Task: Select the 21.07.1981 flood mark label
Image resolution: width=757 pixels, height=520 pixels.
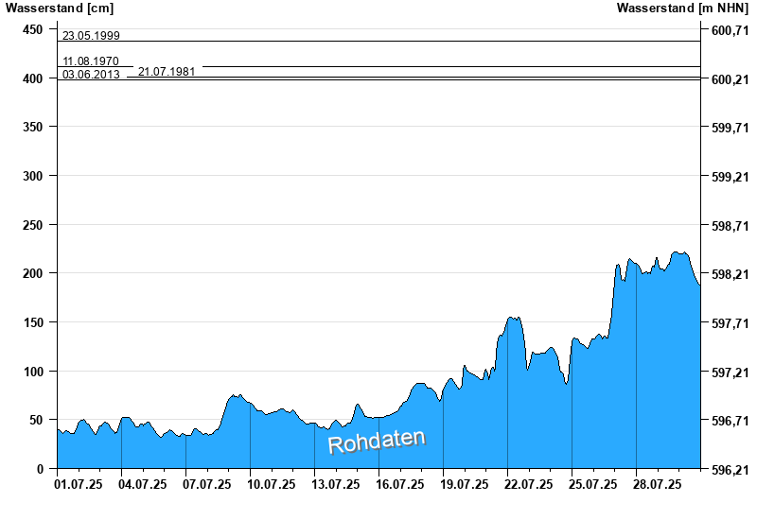Action: pyautogui.click(x=167, y=72)
